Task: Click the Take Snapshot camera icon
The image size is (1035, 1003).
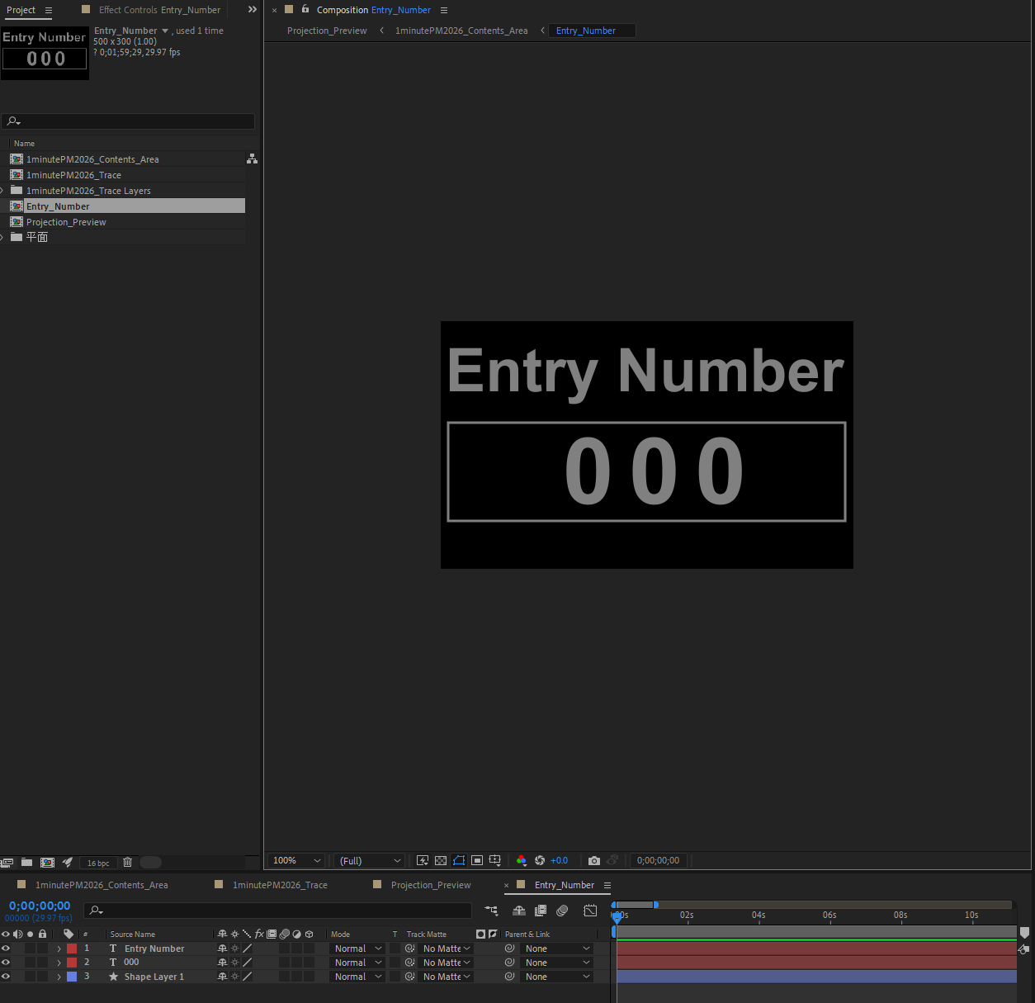Action: (x=593, y=860)
